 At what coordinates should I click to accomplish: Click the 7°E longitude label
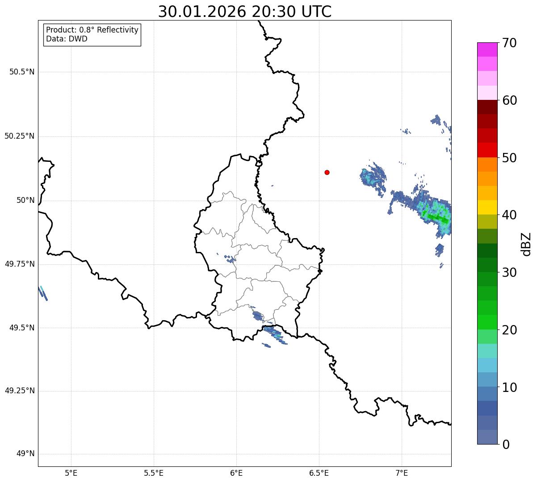[402, 473]
